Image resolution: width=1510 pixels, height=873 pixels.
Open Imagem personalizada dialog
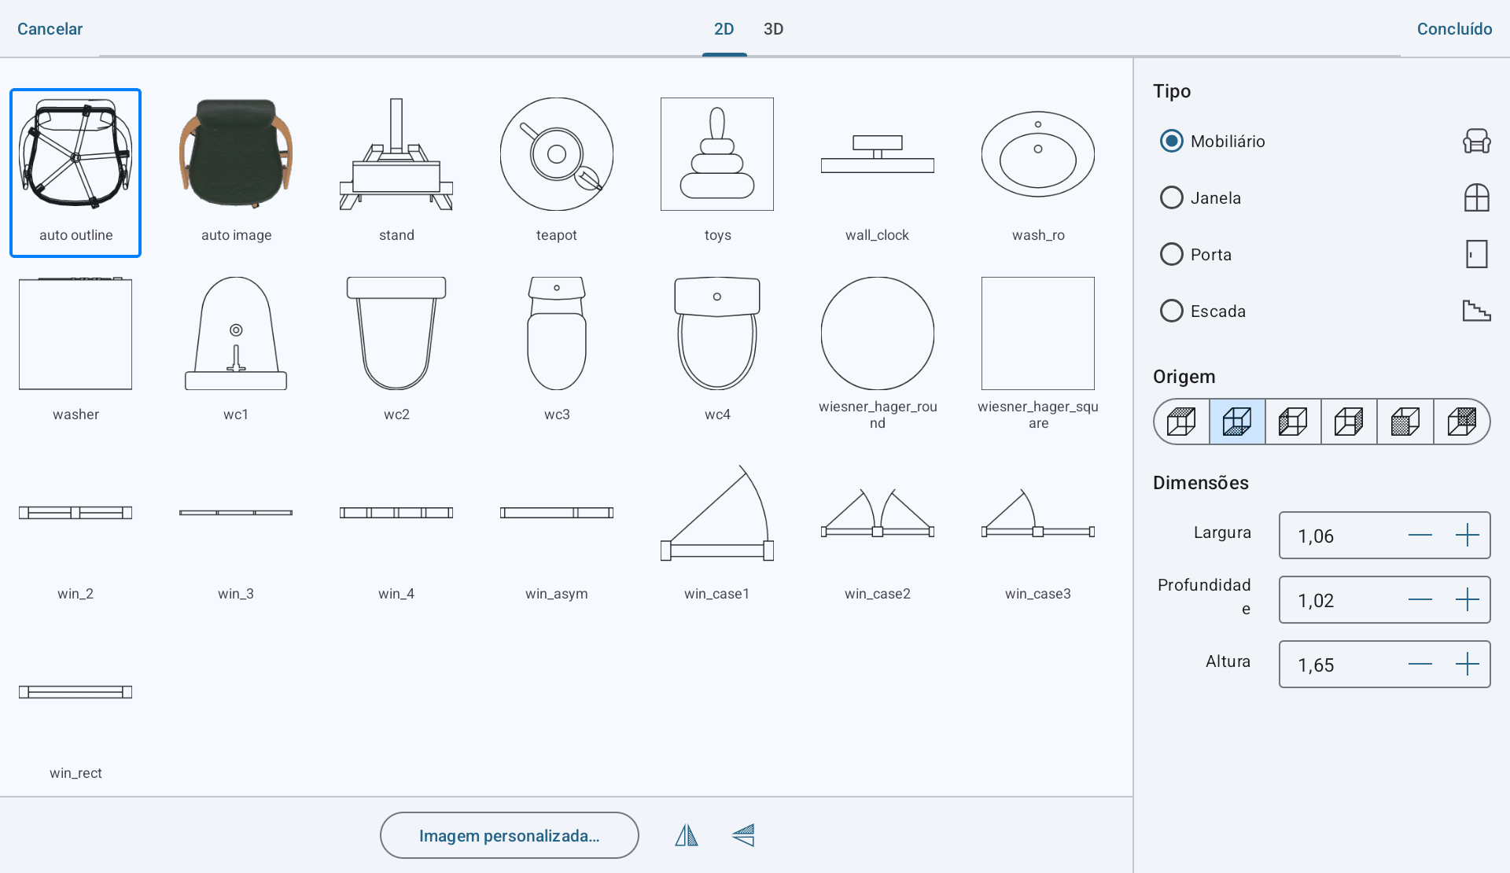pos(509,835)
